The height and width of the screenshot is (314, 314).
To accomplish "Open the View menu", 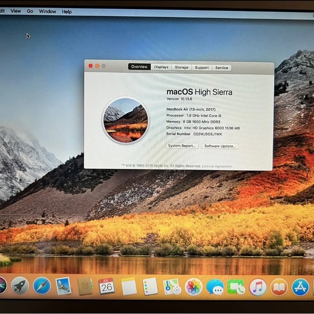I will [x=16, y=11].
